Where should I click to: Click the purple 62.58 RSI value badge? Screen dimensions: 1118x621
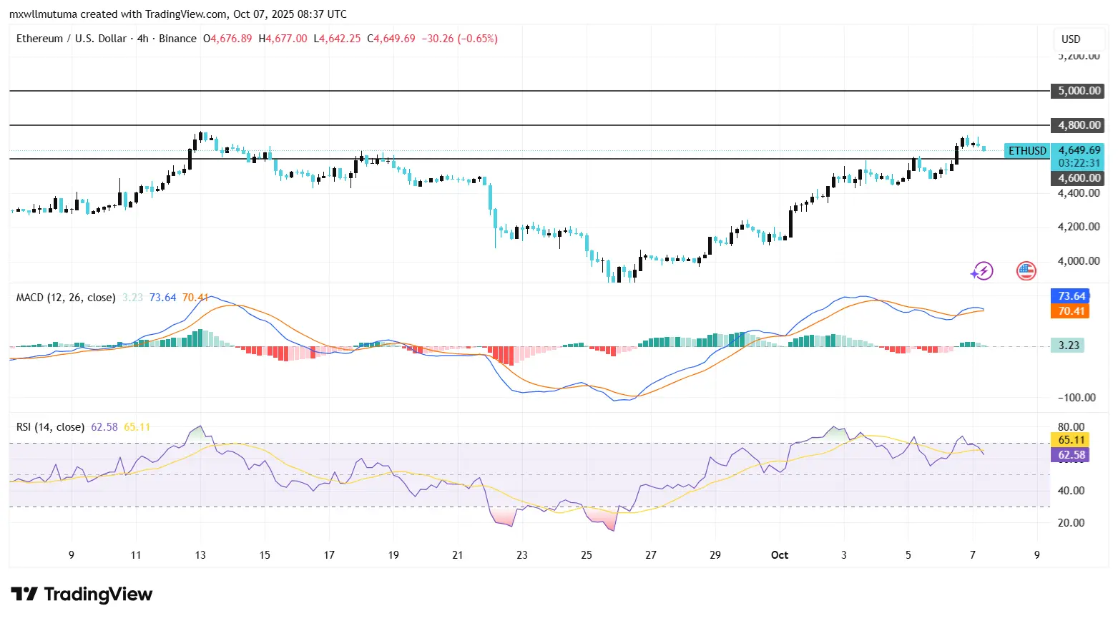[x=1070, y=455]
